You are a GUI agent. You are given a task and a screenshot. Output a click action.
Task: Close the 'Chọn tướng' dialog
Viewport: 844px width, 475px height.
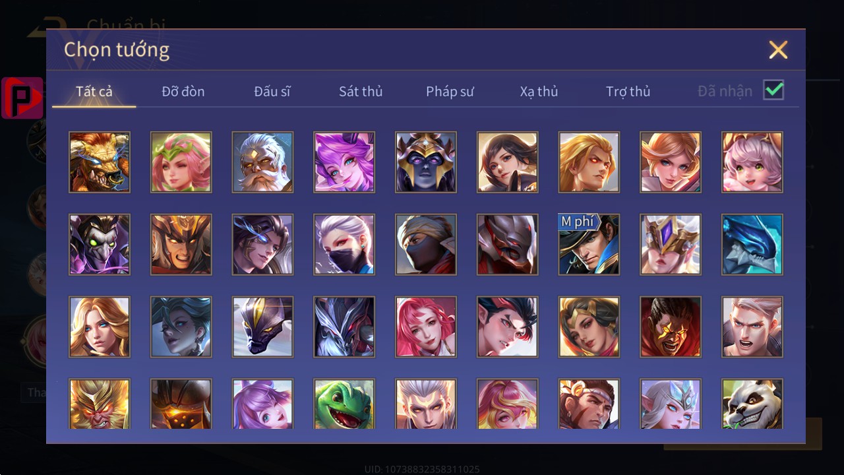tap(778, 49)
